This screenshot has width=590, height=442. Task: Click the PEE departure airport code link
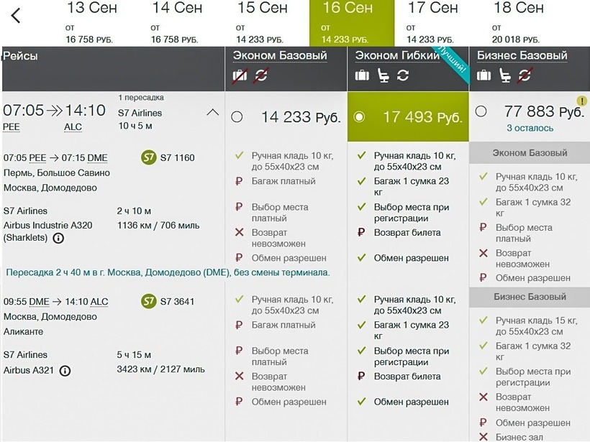12,127
